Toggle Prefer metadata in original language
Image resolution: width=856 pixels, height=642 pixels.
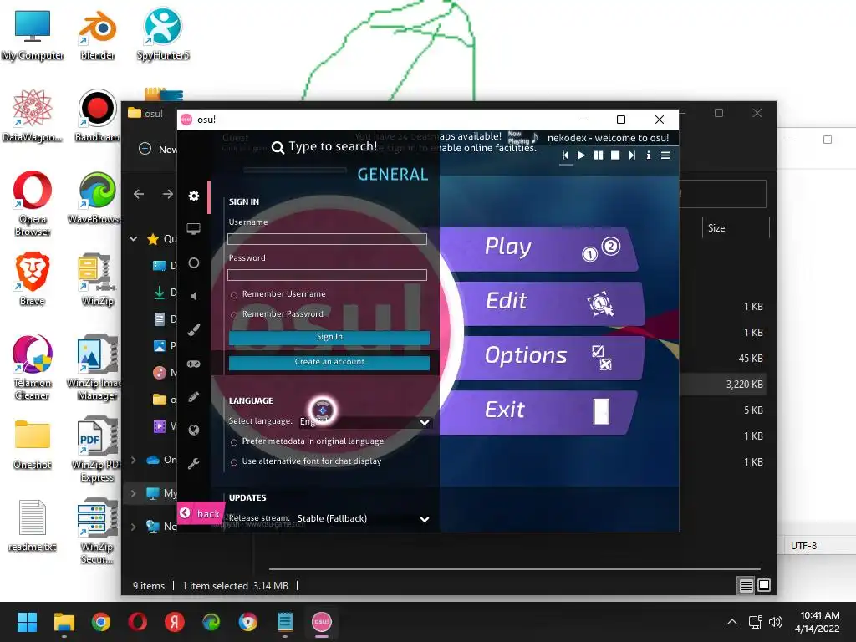pyautogui.click(x=234, y=442)
